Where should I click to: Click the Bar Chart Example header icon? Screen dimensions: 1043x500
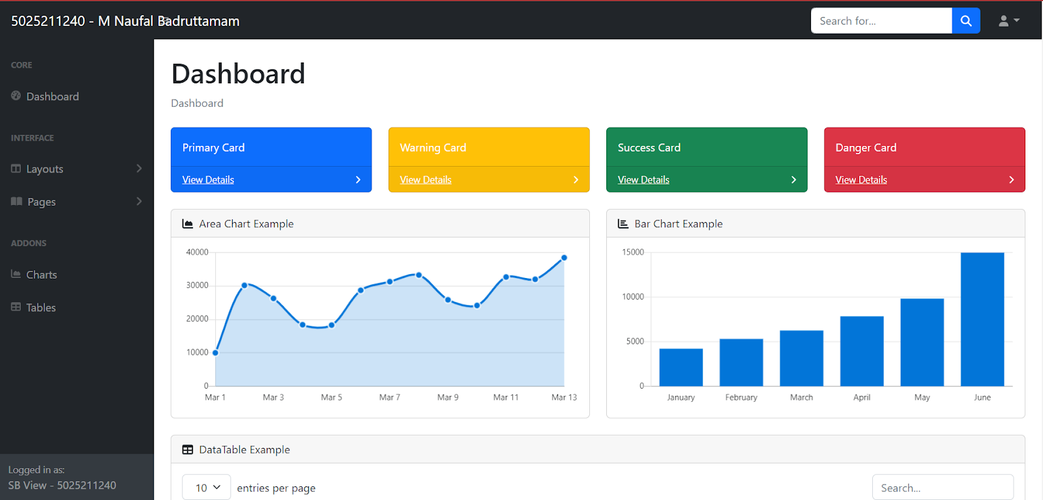click(623, 224)
